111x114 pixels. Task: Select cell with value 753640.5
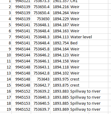pyautogui.click(x=41, y=103)
